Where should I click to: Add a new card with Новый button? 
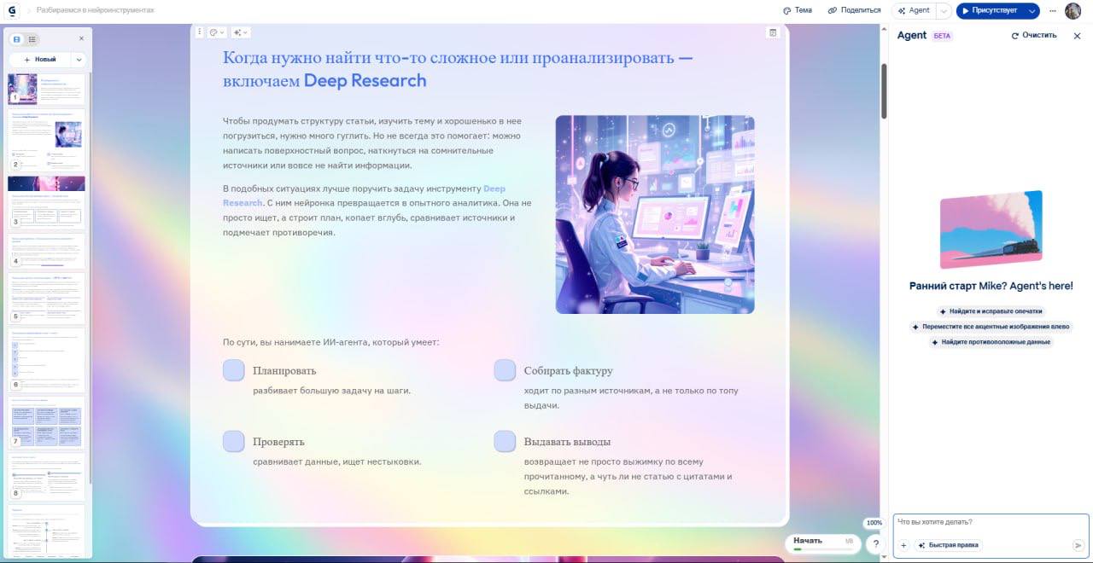(40, 60)
